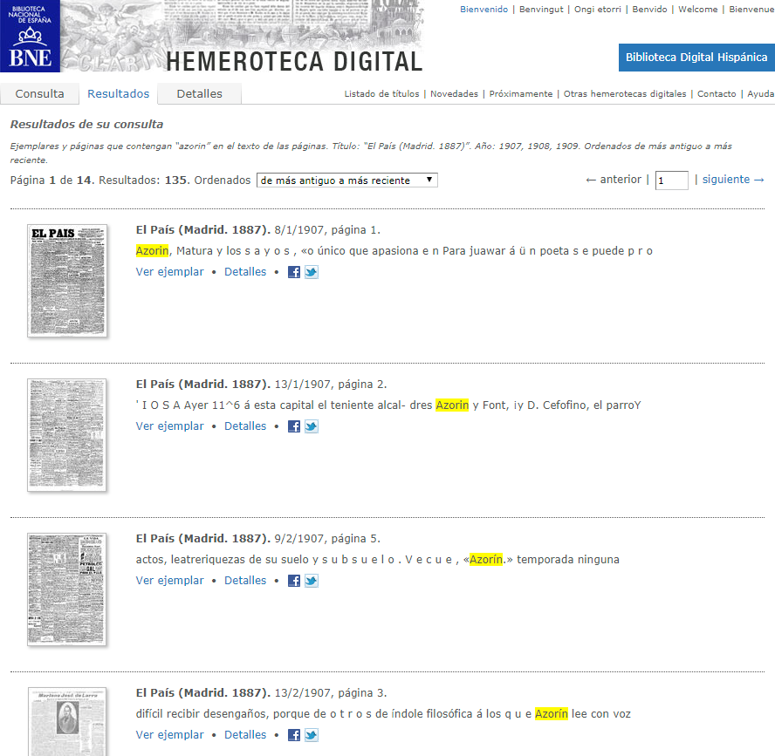The height and width of the screenshot is (756, 775).
Task: Open the 9/2/1907 page 5 thumbnail
Action: (x=67, y=589)
